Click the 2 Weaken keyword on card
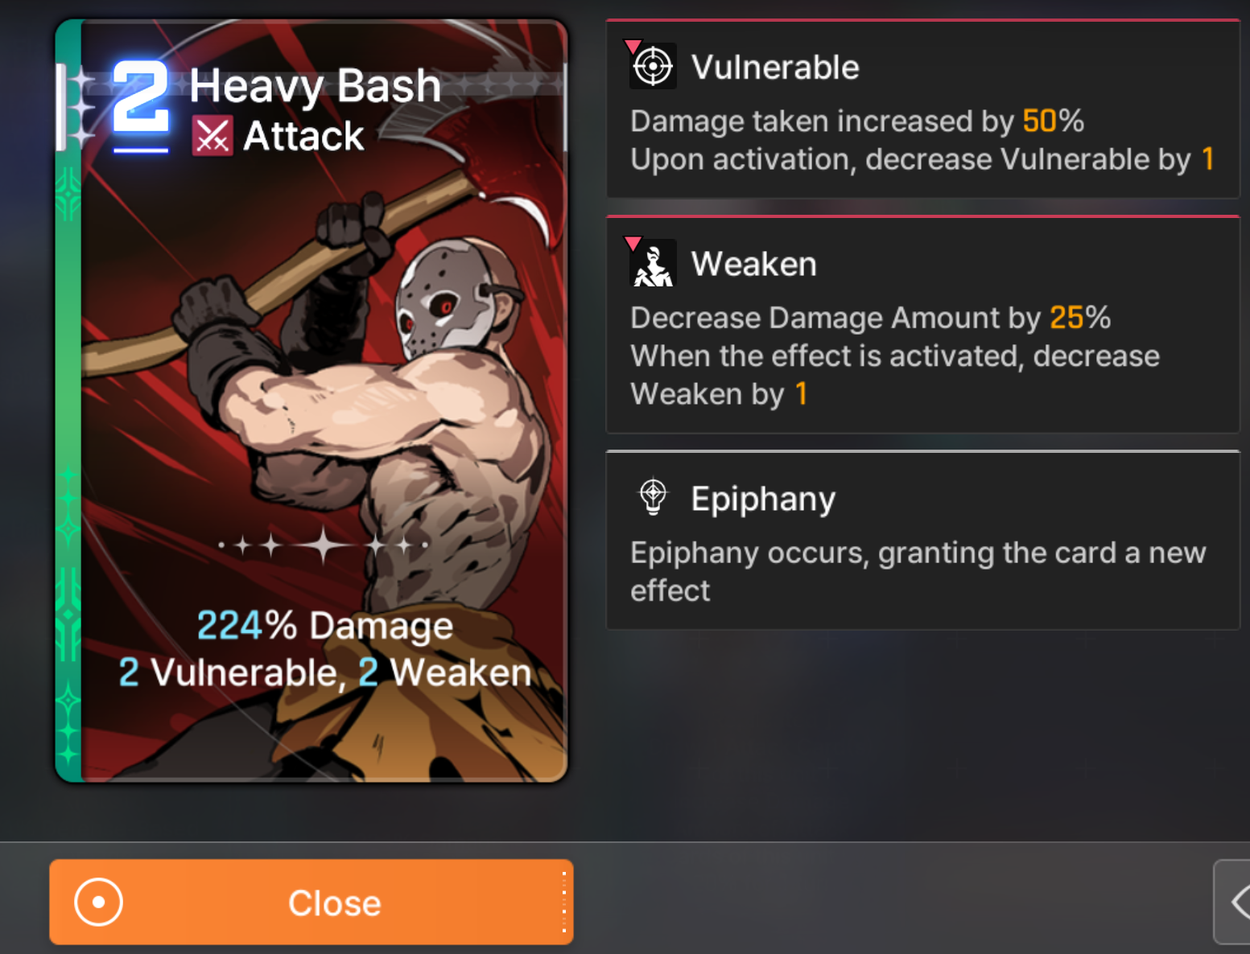 coord(444,672)
